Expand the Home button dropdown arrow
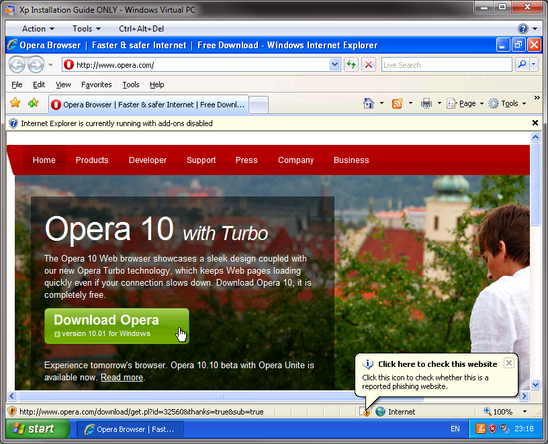 [381, 103]
